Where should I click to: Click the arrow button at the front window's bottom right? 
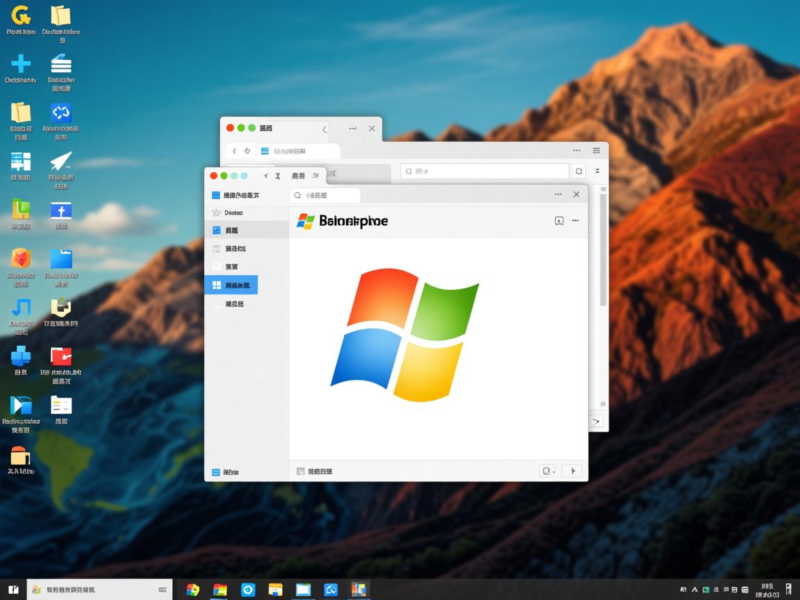point(572,471)
